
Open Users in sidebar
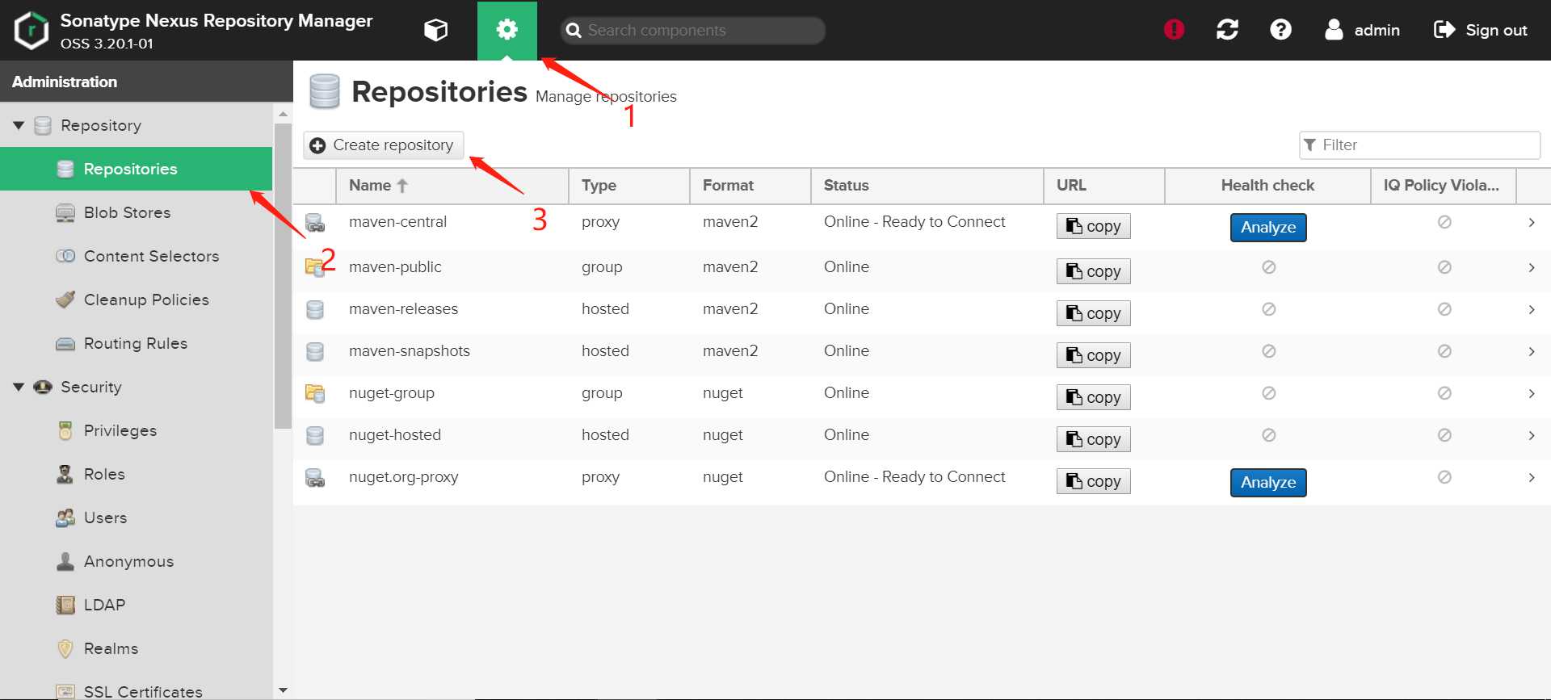136,518
